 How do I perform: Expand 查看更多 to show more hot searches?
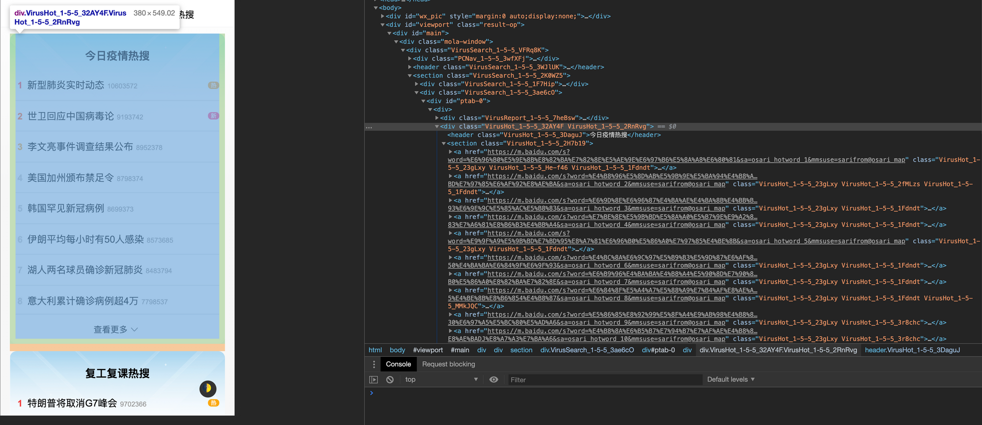click(116, 329)
